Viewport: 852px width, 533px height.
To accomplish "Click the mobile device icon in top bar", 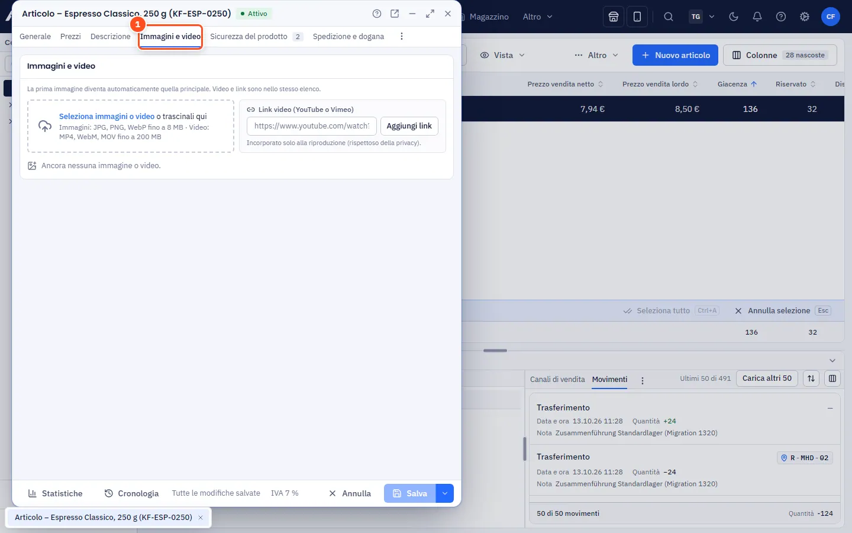I will (637, 17).
